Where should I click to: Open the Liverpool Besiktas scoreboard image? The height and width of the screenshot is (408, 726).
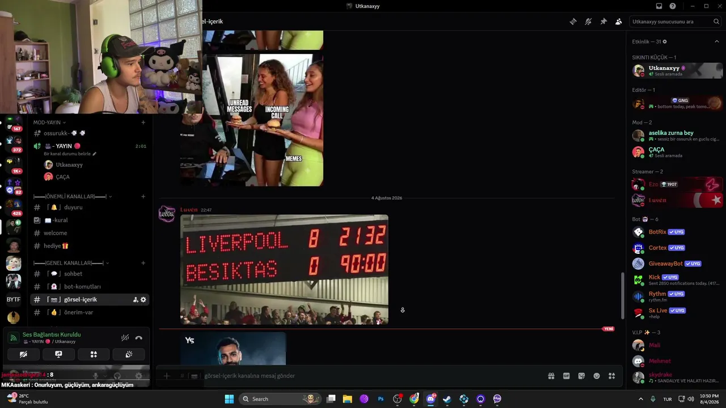(x=284, y=270)
